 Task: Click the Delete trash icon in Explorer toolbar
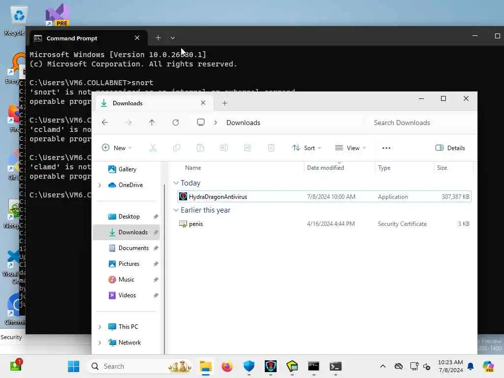[x=271, y=148]
